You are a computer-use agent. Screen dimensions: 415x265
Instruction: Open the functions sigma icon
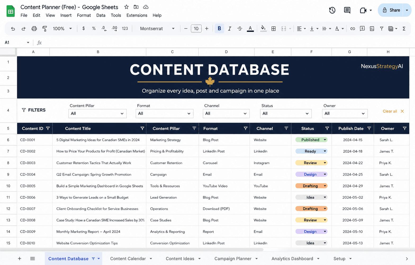tap(404, 29)
